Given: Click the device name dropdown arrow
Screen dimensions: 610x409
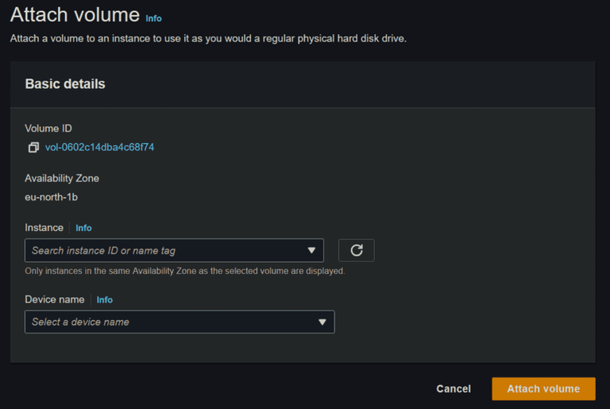Looking at the screenshot, I should point(322,322).
